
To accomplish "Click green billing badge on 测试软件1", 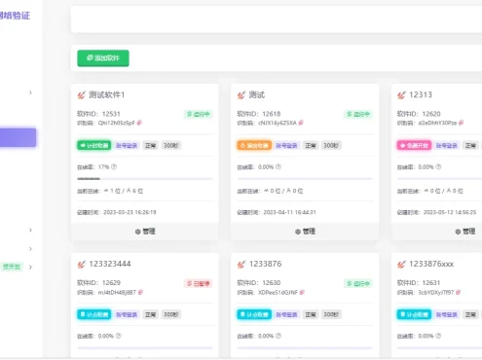I will coord(94,145).
